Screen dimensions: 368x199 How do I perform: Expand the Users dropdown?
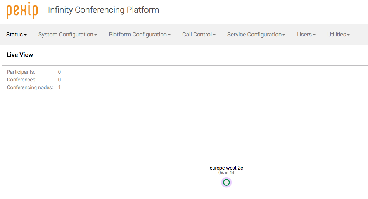(x=306, y=35)
